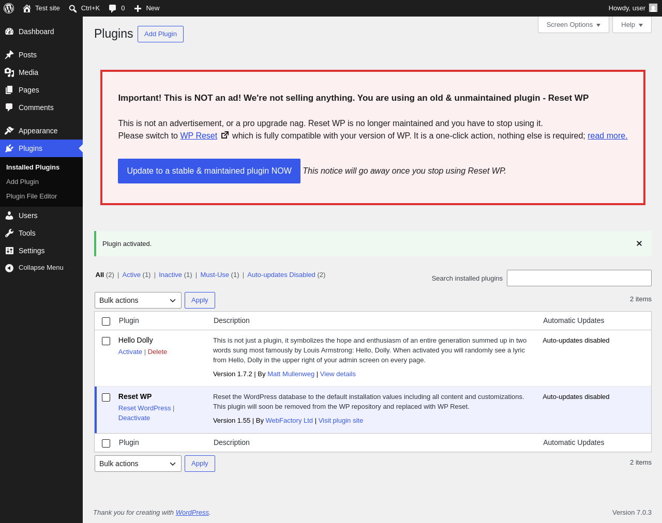Filter by Auto-updates Disabled
662x523 pixels.
(281, 275)
